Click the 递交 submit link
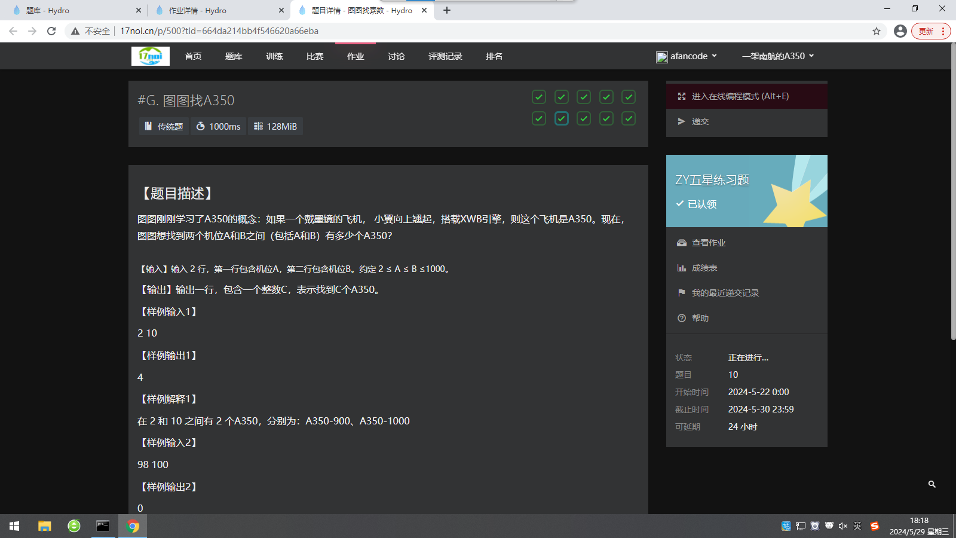This screenshot has height=538, width=956. [747, 121]
